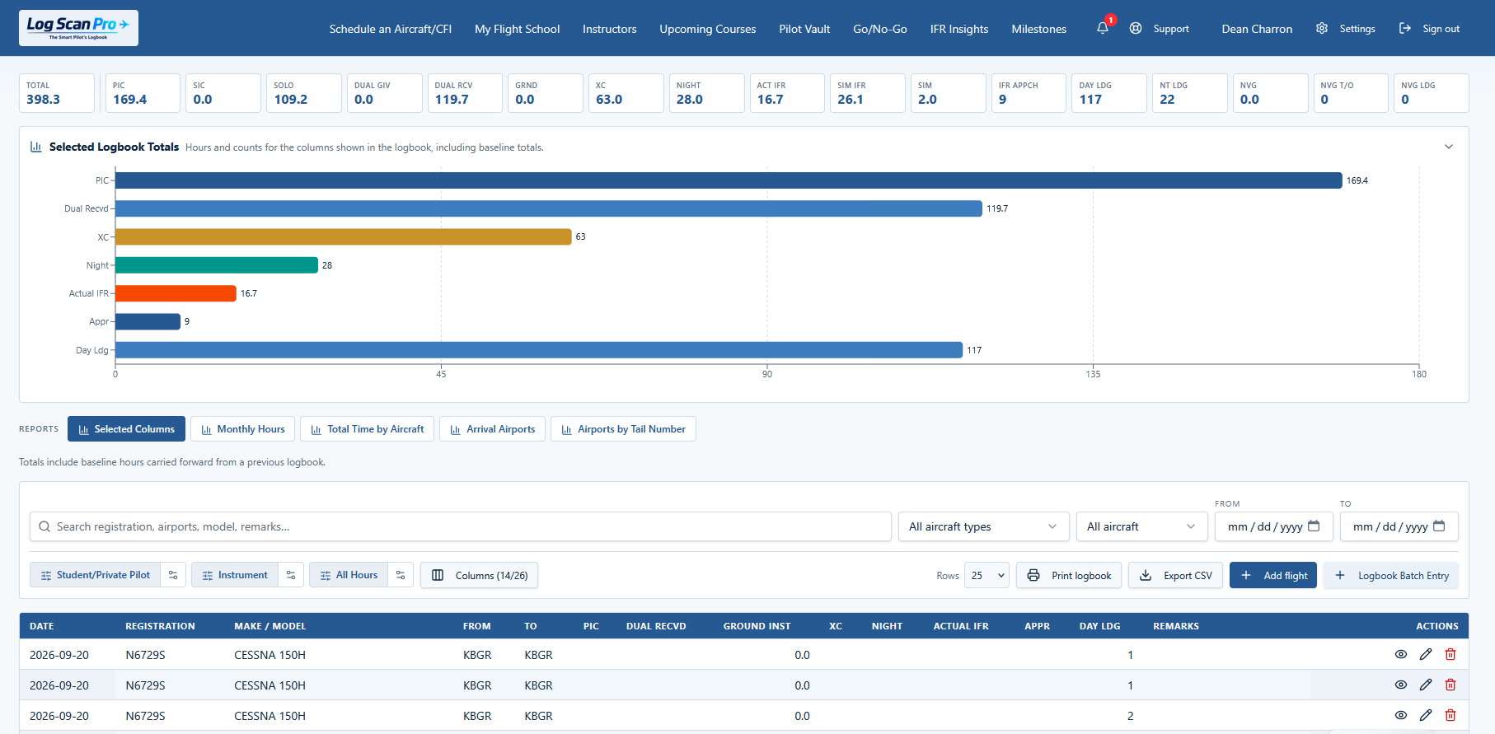The image size is (1495, 734).
Task: Click the Support lifebuoy icon
Action: point(1136,28)
